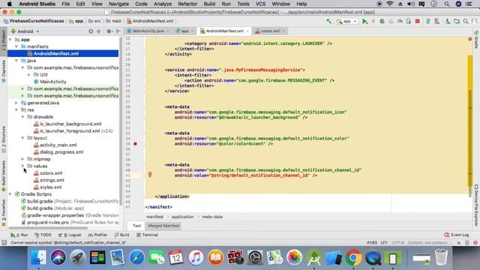Click the red error indicator in editor corner

point(470,39)
